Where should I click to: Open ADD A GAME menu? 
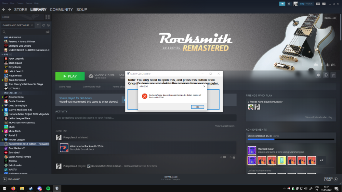click(11, 179)
